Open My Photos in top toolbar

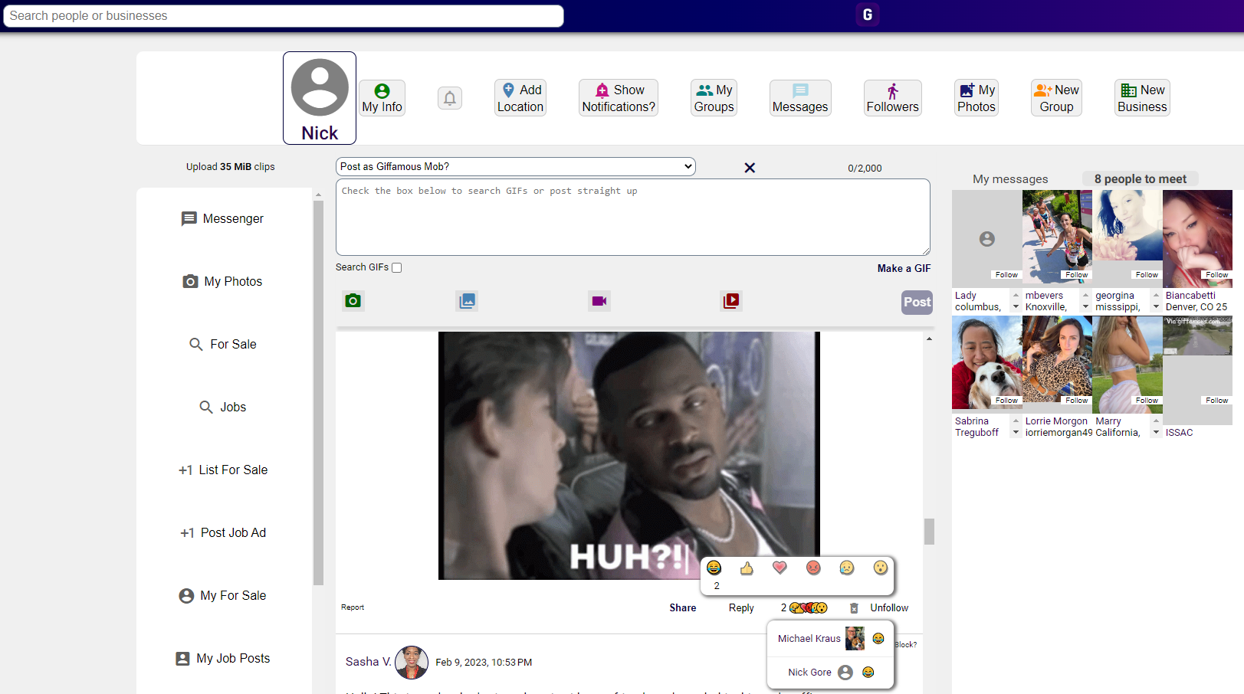tap(976, 98)
